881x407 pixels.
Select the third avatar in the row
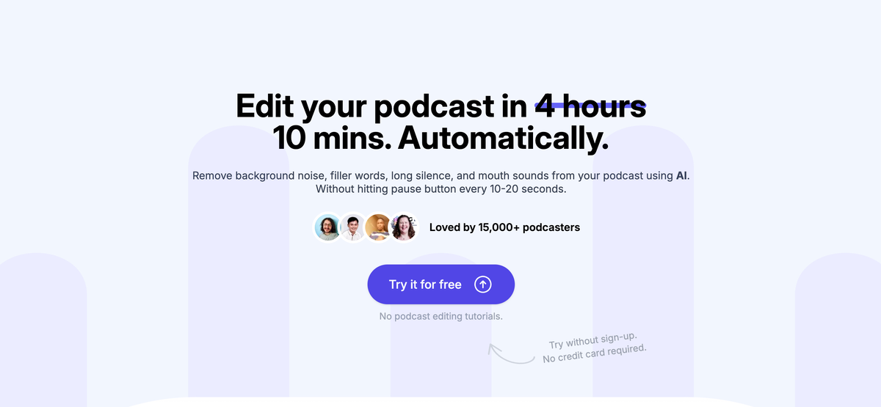(378, 227)
